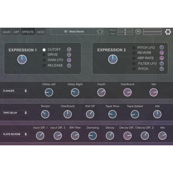Enable the DRIVE assignment toggle

click(x=44, y=55)
